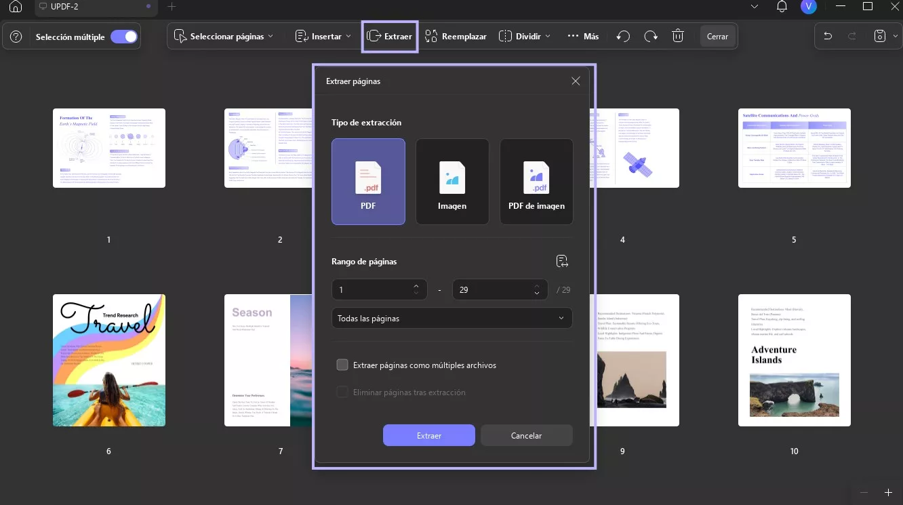Go to the Home icon
The width and height of the screenshot is (903, 505).
point(16,7)
